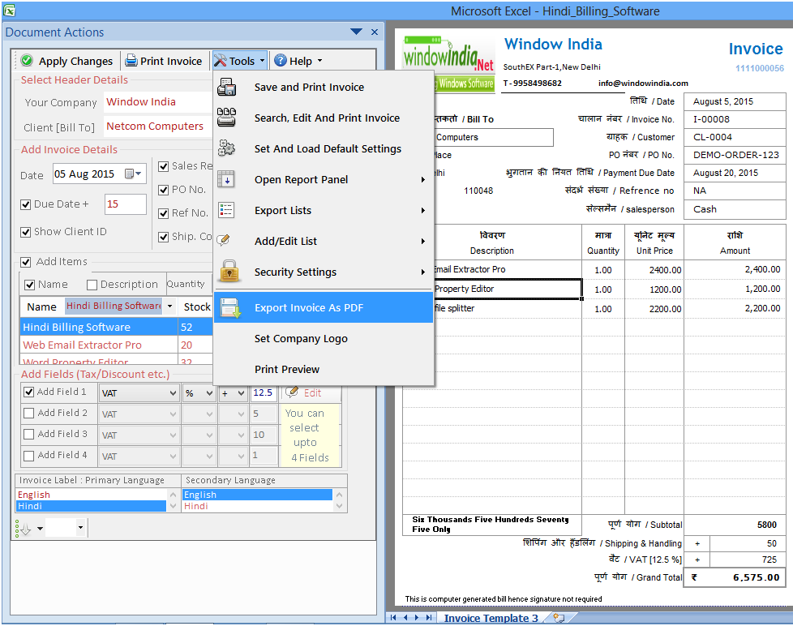Viewport: 793px width, 626px height.
Task: Enable the Add Field 4 checkbox
Action: point(29,456)
